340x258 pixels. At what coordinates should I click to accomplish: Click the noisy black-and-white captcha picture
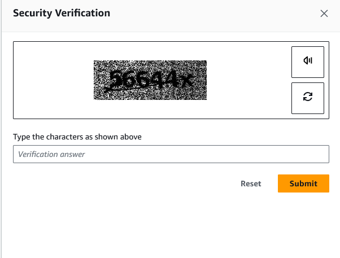[x=150, y=80]
